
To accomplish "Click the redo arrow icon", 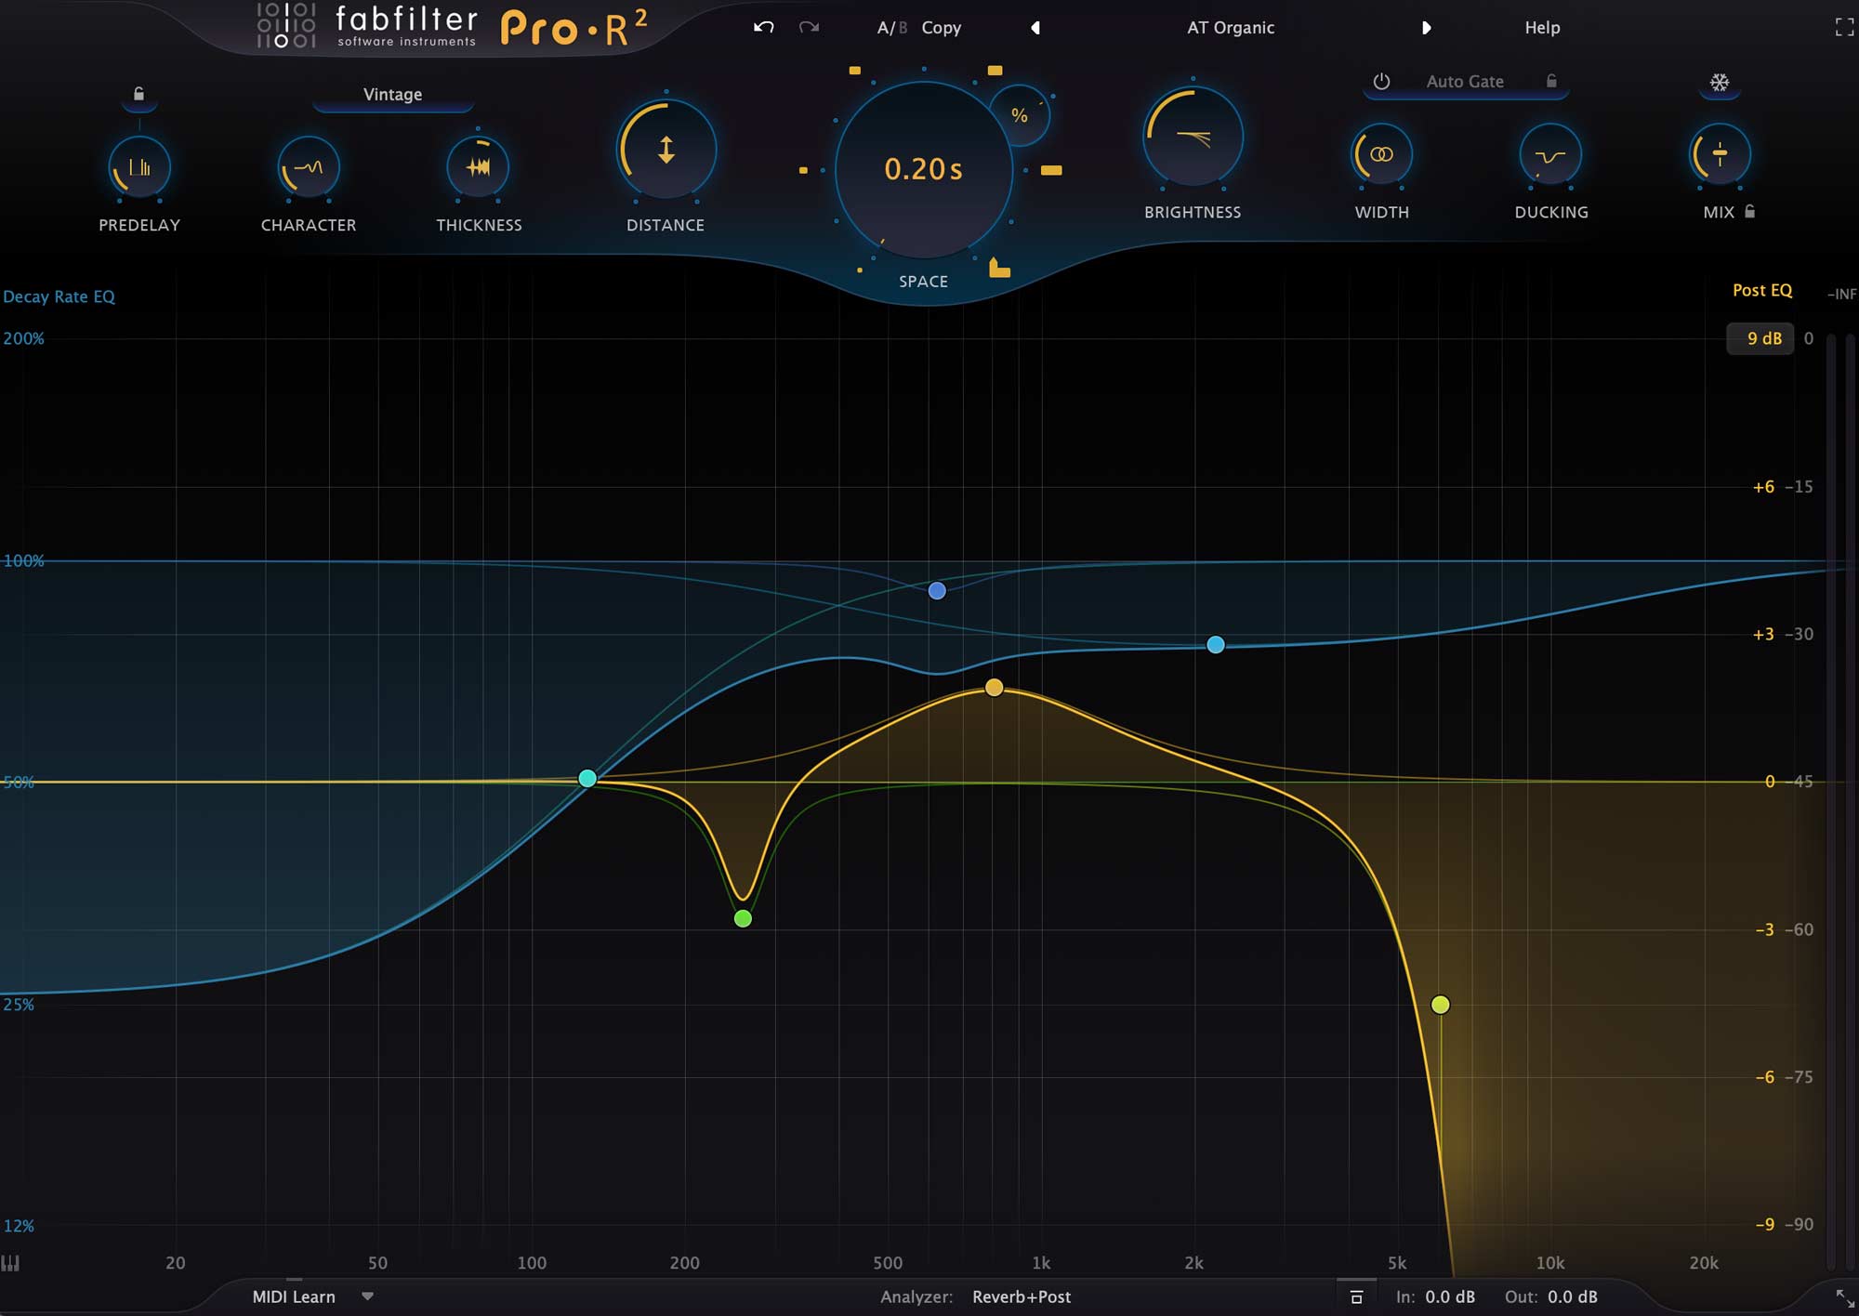I will point(809,27).
